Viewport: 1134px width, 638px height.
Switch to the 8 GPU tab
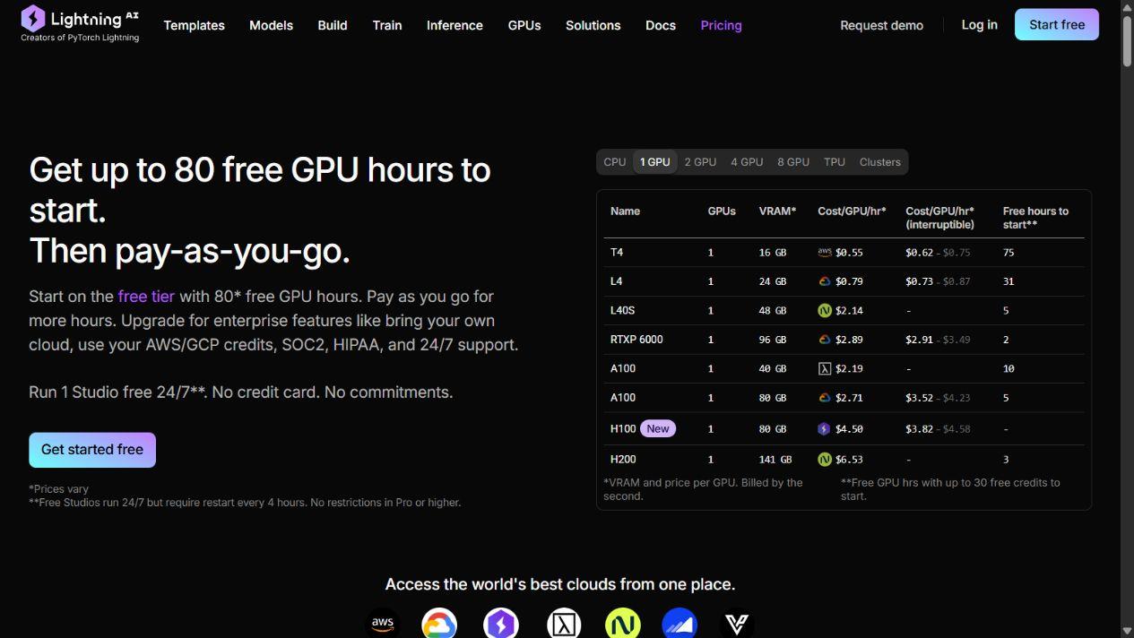[x=793, y=162]
